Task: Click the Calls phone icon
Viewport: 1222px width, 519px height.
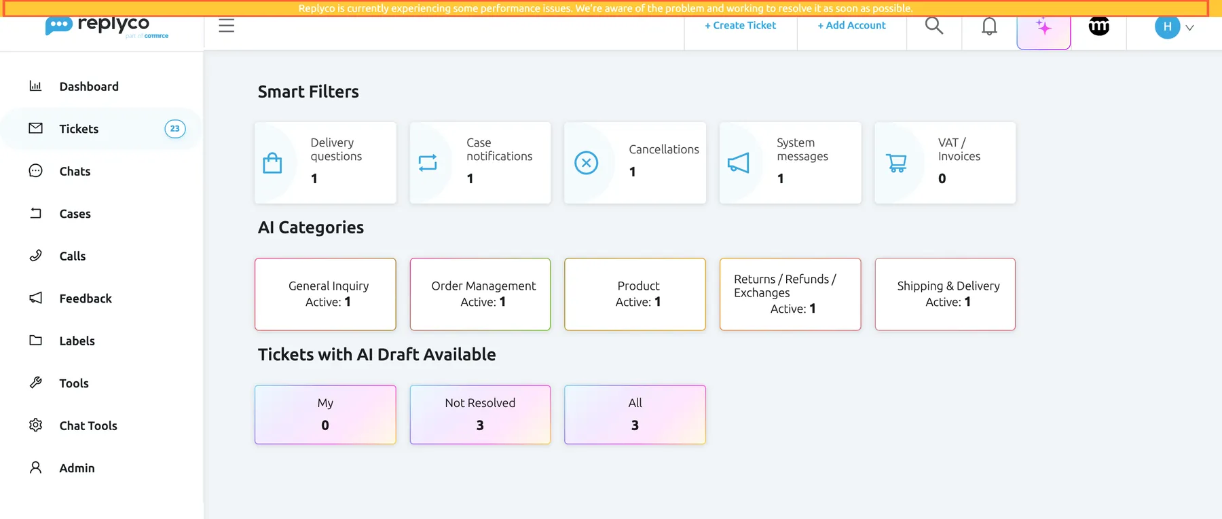Action: (35, 256)
